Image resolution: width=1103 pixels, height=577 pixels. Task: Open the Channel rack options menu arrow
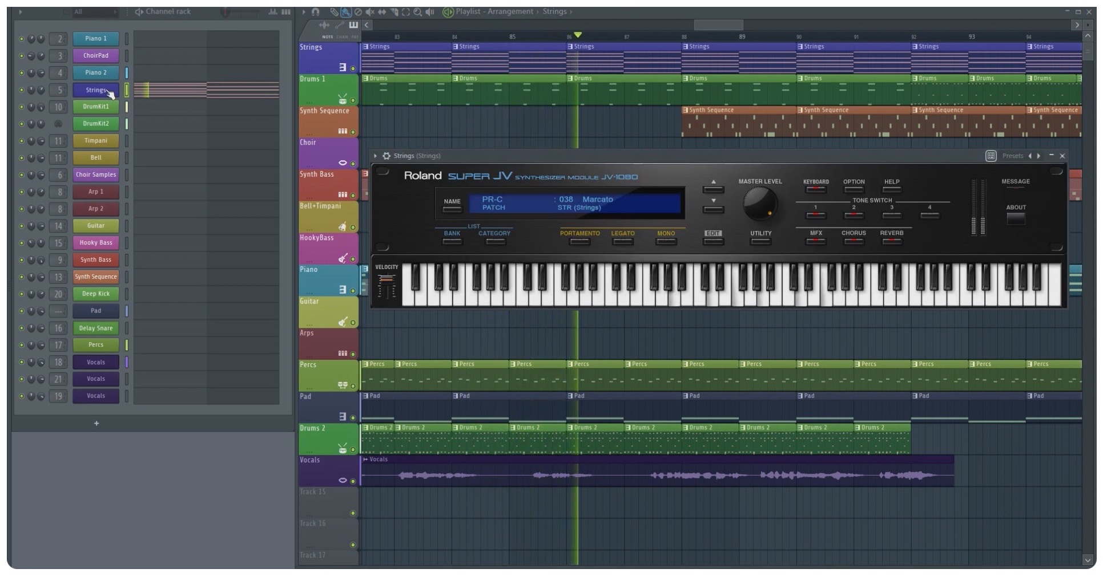[21, 11]
